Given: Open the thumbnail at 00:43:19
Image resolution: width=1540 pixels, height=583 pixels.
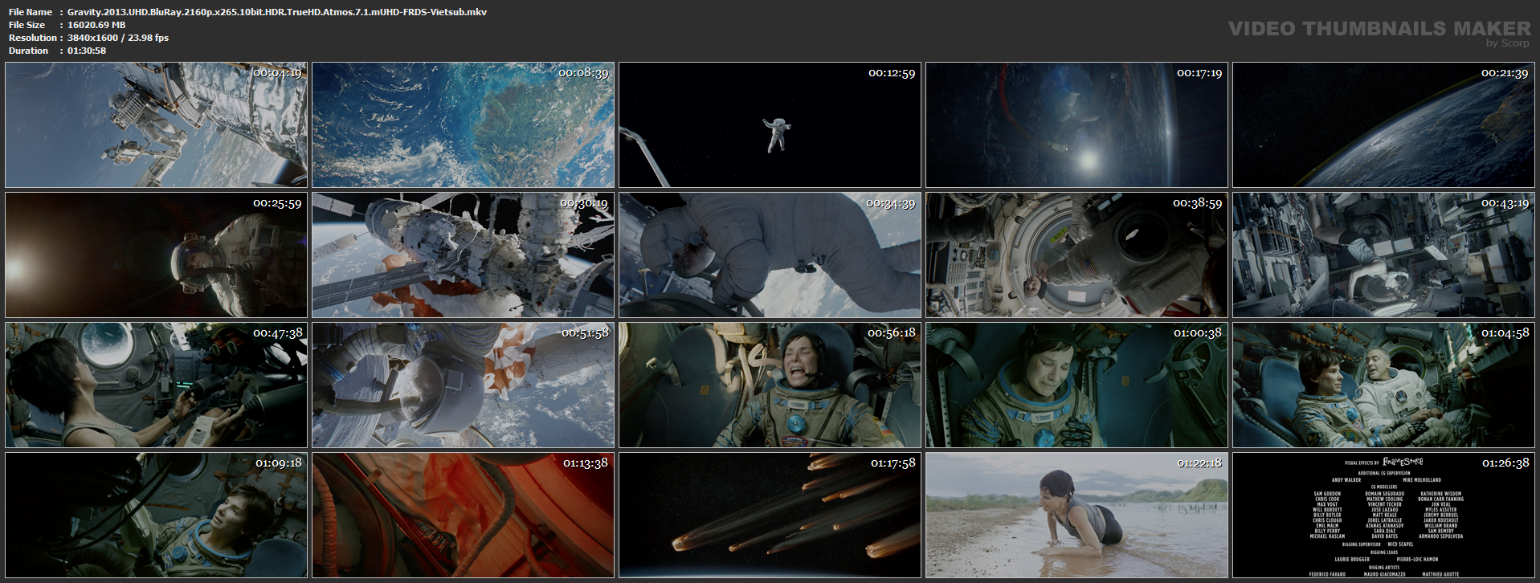Looking at the screenshot, I should pos(1383,255).
